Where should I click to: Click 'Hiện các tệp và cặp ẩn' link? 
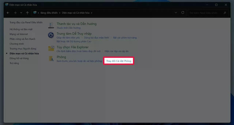point(116,51)
